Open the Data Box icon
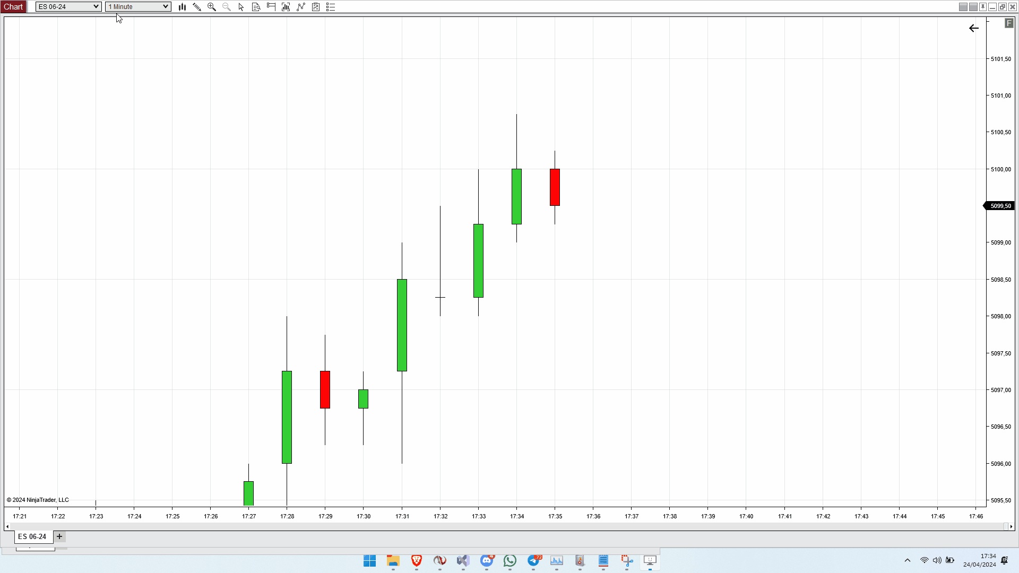1019x573 pixels. [256, 7]
